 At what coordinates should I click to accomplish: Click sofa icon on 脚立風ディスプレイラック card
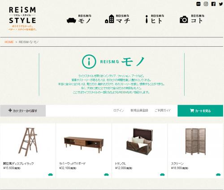point(51,175)
